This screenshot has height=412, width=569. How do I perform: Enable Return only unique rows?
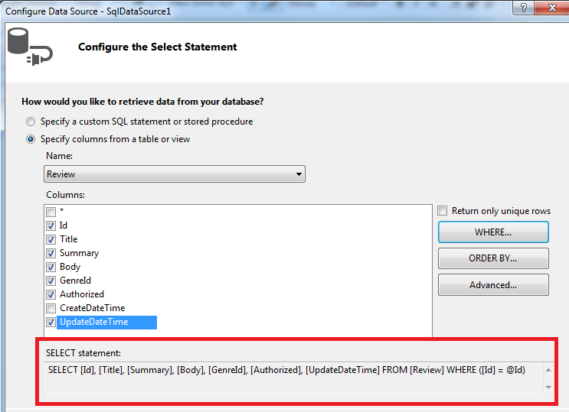click(x=443, y=211)
